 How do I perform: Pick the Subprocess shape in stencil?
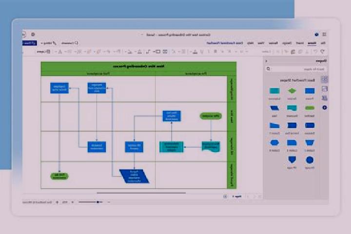(x=274, y=91)
